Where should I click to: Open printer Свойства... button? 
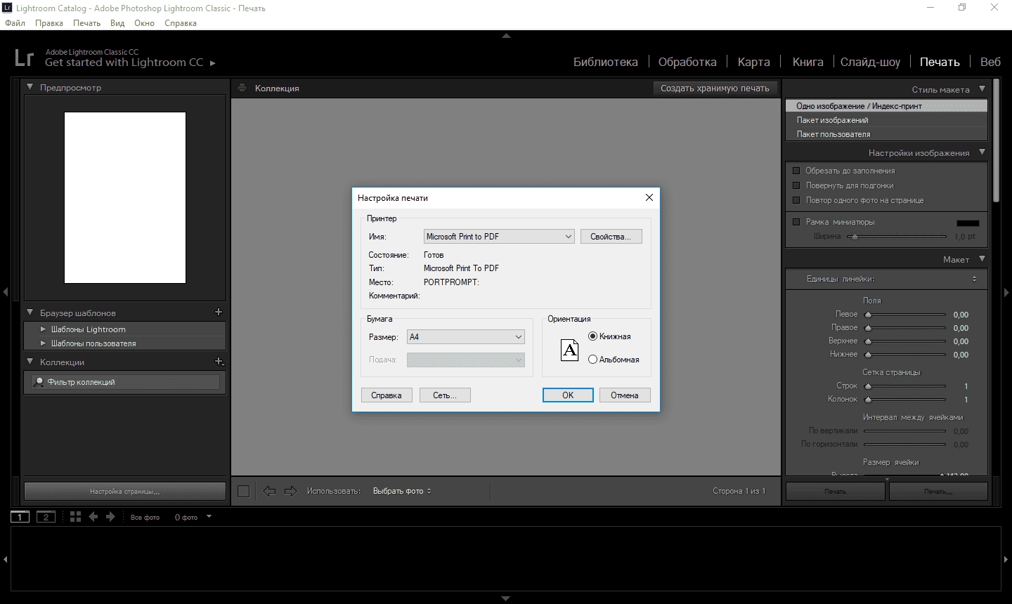pos(611,237)
